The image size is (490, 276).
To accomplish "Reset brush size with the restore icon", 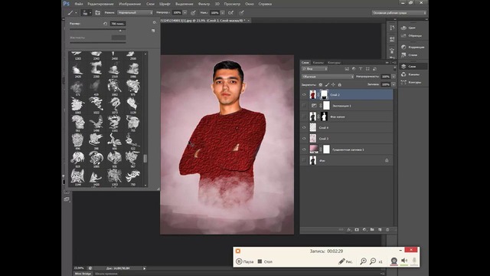I will 105,24.
